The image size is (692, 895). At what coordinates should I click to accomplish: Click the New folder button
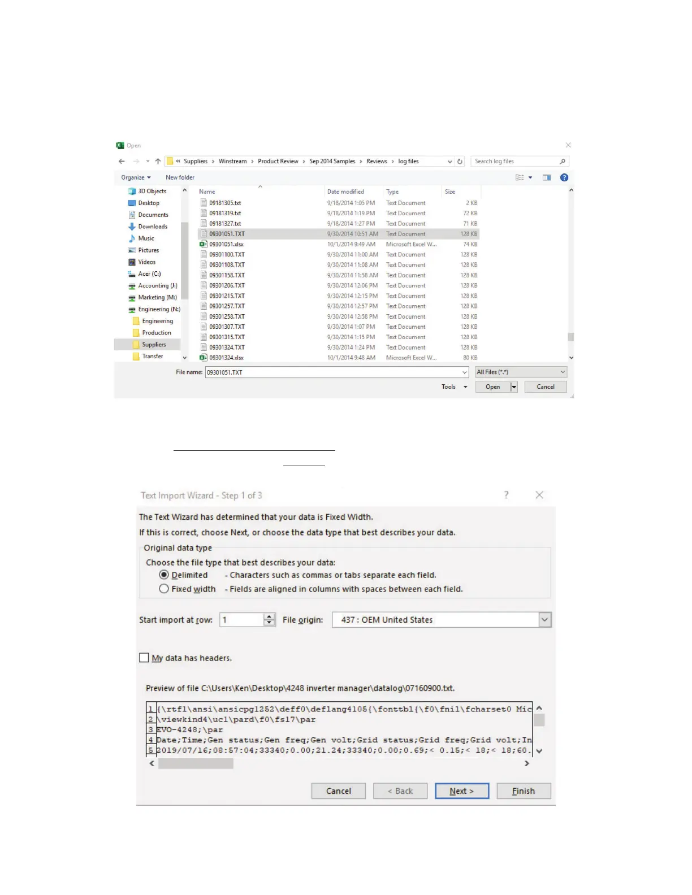pos(180,177)
